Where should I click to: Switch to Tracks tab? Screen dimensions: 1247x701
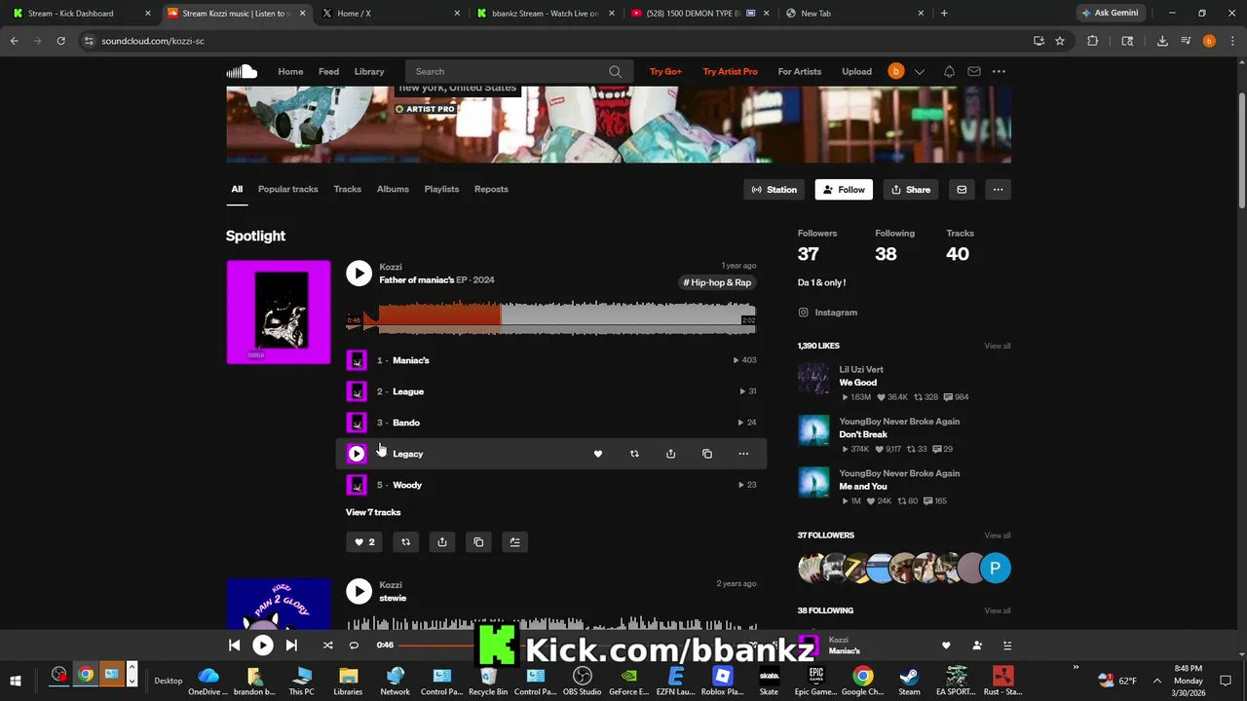(347, 189)
